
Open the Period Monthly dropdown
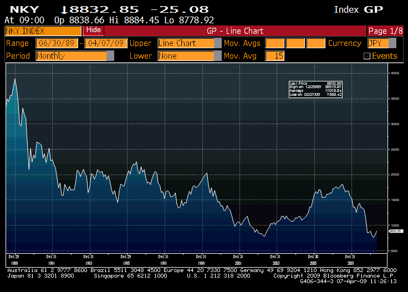(x=75, y=55)
